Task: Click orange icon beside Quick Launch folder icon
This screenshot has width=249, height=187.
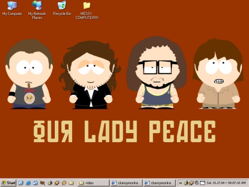Action: click(64, 183)
